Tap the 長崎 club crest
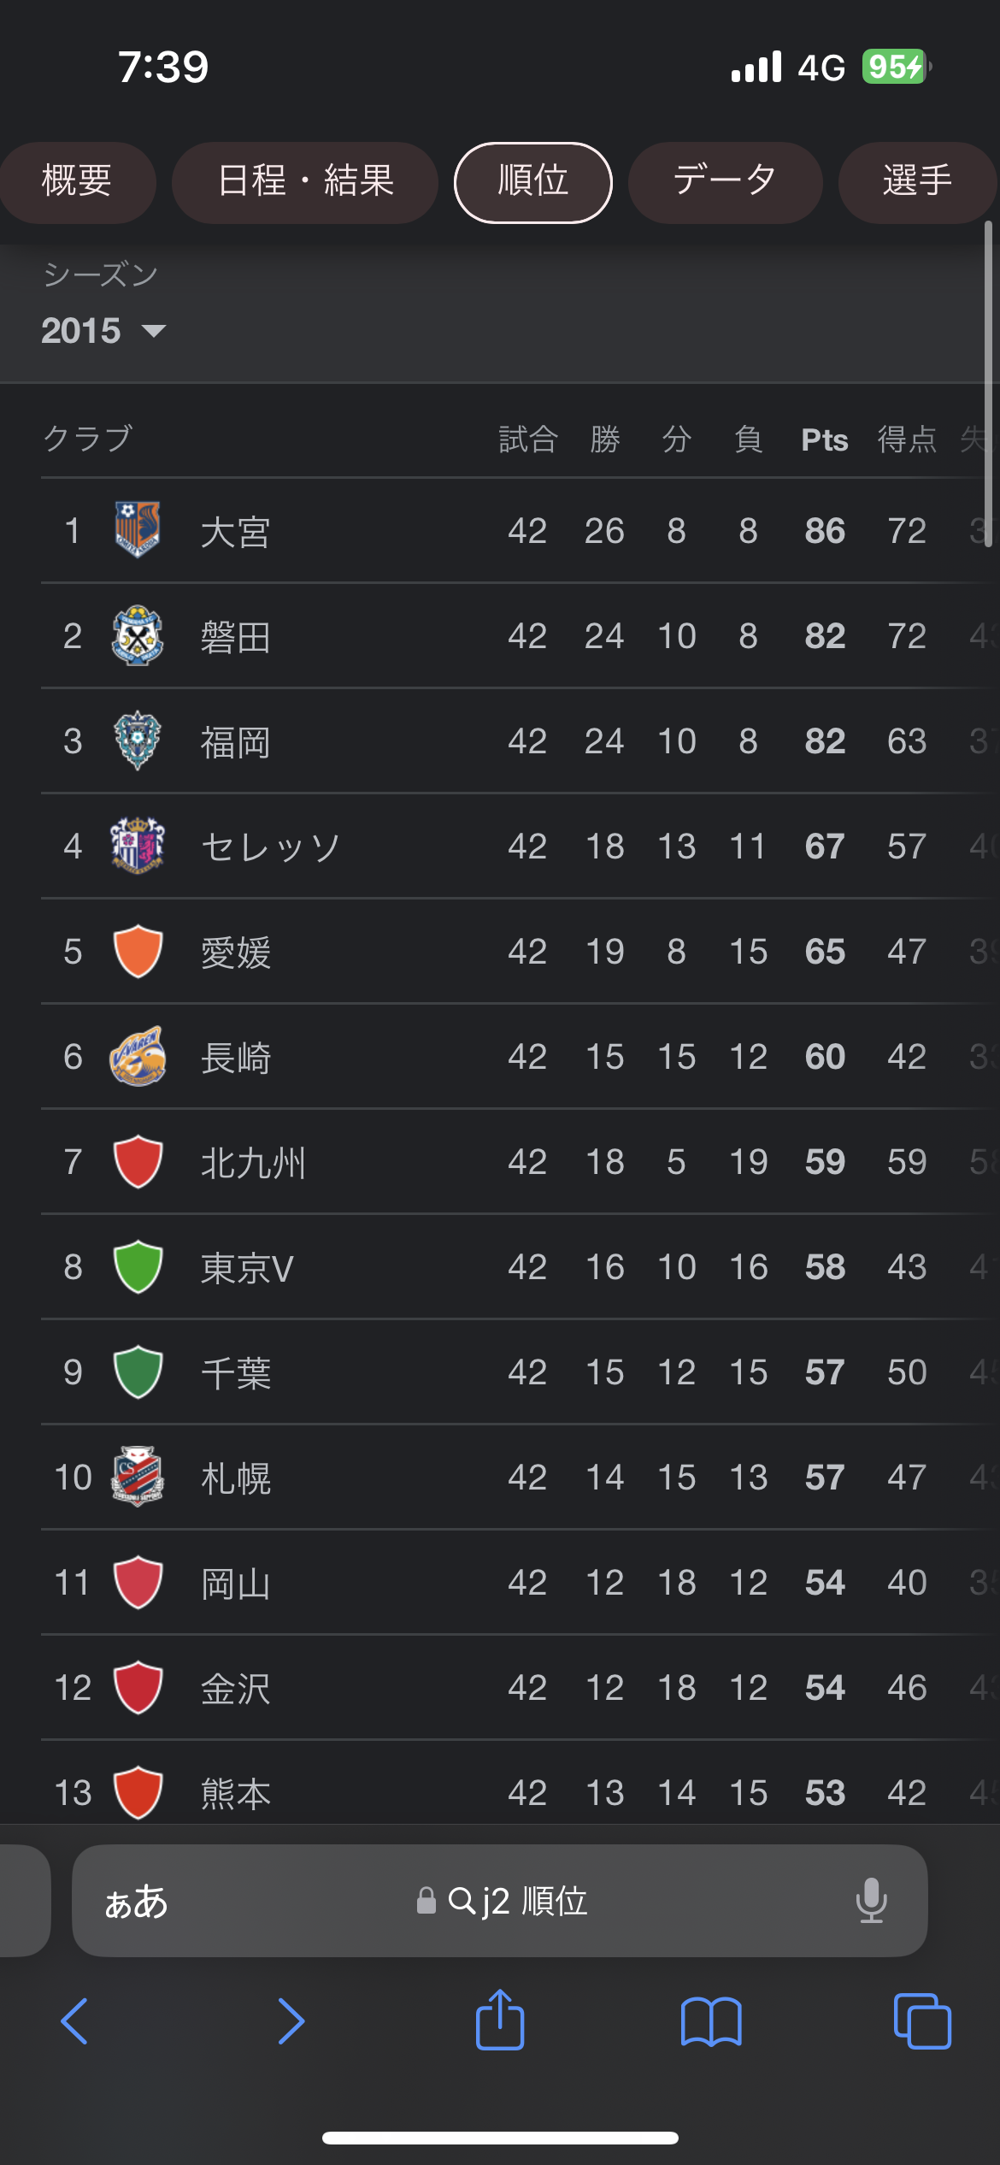This screenshot has width=1000, height=2165. click(138, 1056)
